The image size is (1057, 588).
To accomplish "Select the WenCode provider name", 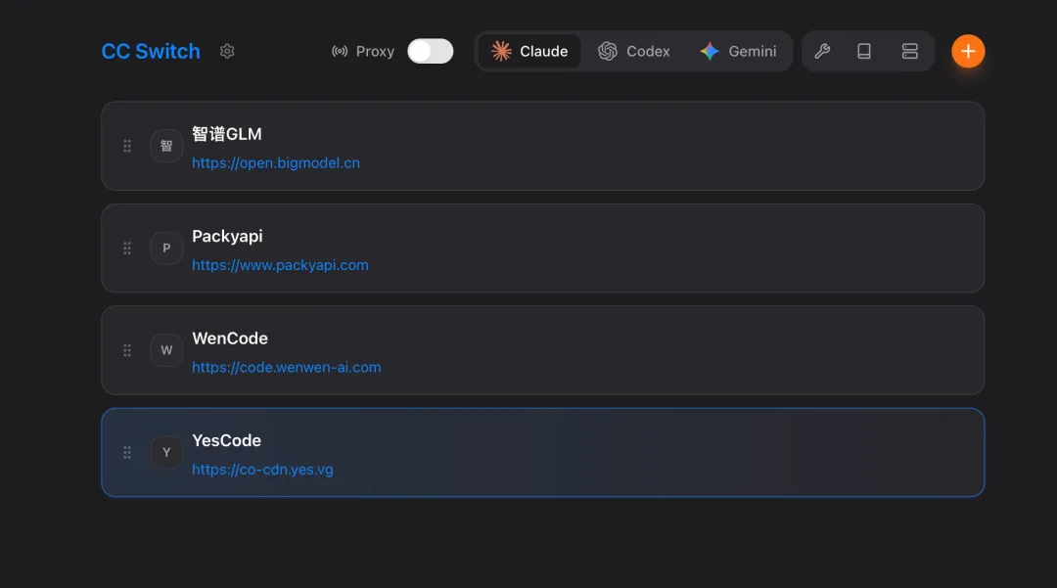I will tap(230, 339).
